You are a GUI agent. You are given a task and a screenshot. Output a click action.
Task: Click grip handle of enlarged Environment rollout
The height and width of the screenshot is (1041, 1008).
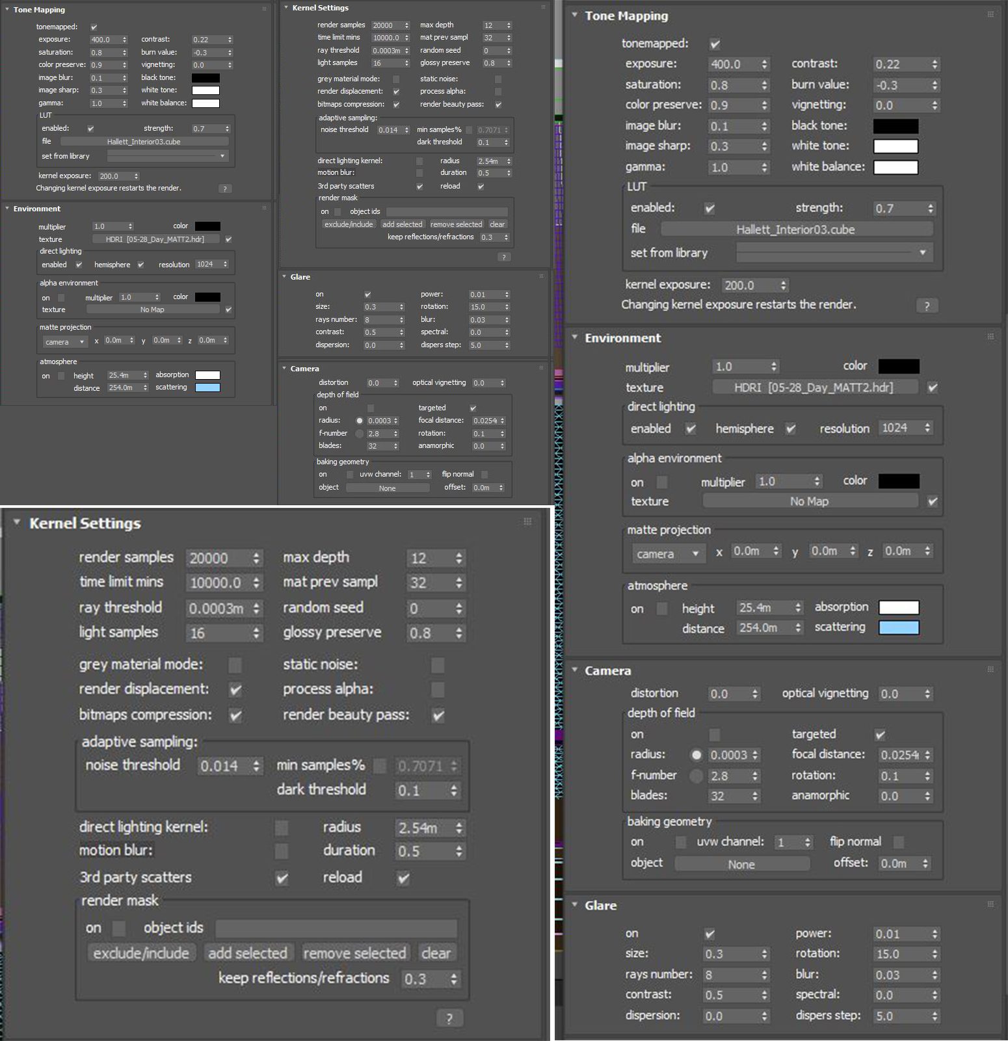990,337
